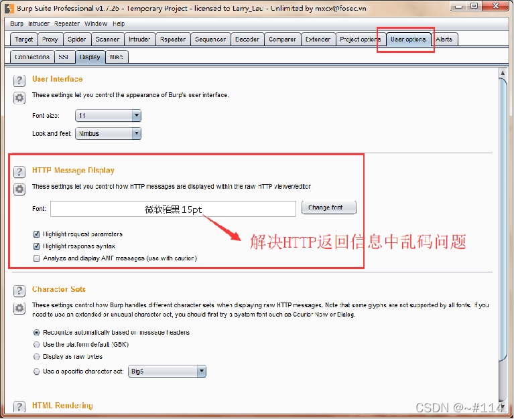Image resolution: width=514 pixels, height=419 pixels.
Task: Open the Connections sub-tab
Action: 32,57
